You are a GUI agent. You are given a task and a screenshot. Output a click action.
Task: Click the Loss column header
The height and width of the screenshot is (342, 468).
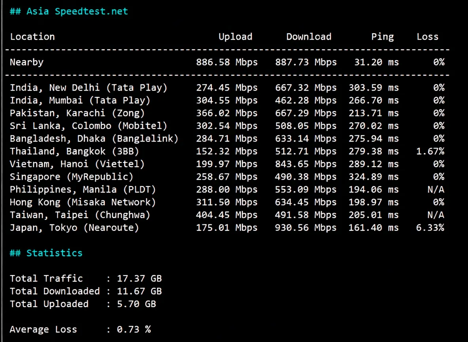coord(427,36)
